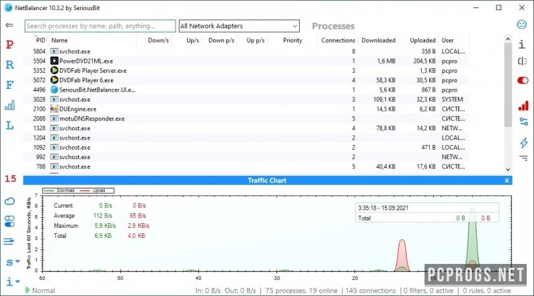Click the process list vertical scrollbar thumb
Screen dimensions: 534x296
click(508, 86)
